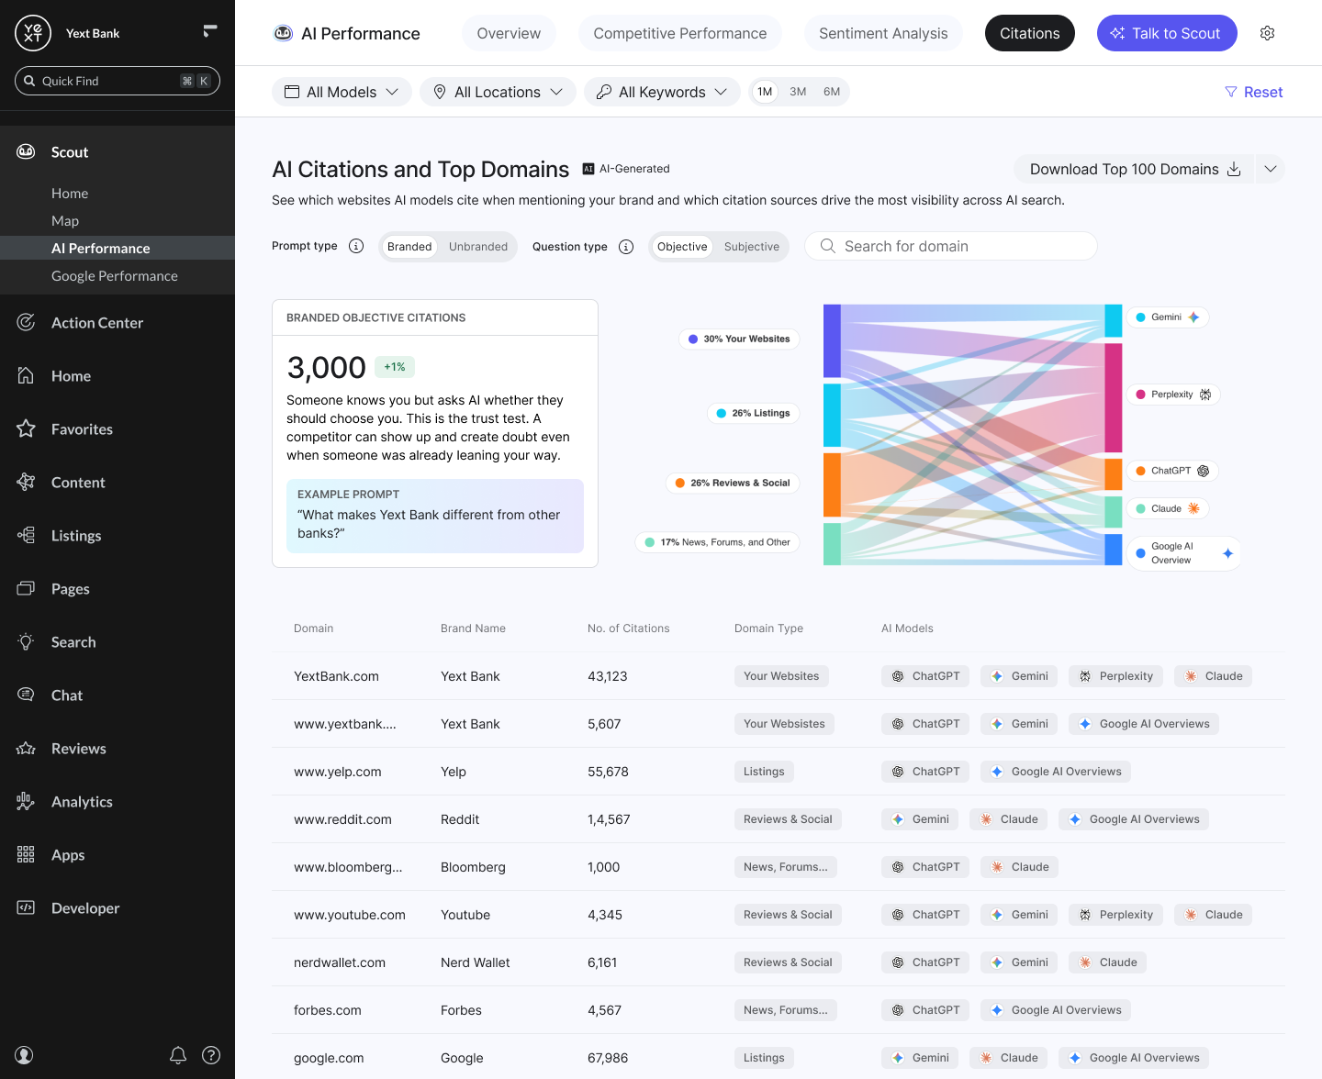1322x1079 pixels.
Task: Switch to Overview tab
Action: pyautogui.click(x=509, y=33)
